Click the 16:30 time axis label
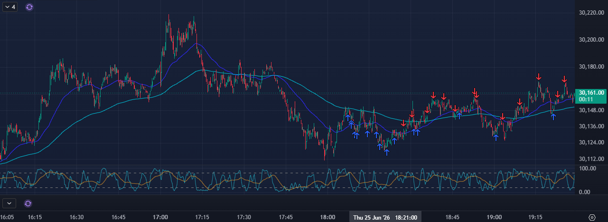The height and width of the screenshot is (222, 608). tap(77, 217)
